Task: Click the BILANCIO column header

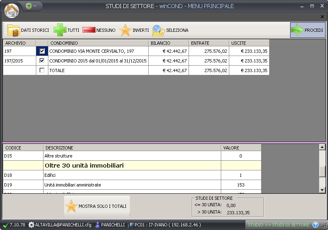Action: (168, 43)
